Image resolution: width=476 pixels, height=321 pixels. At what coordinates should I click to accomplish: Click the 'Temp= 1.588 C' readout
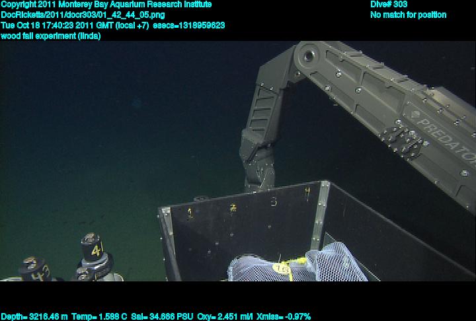coord(99,316)
